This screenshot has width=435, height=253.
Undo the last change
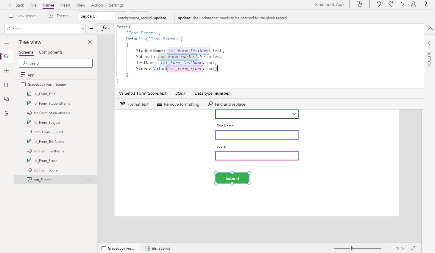379,4
